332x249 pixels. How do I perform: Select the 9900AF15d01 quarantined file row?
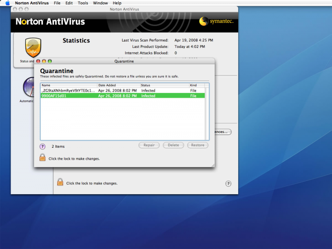[x=123, y=96]
